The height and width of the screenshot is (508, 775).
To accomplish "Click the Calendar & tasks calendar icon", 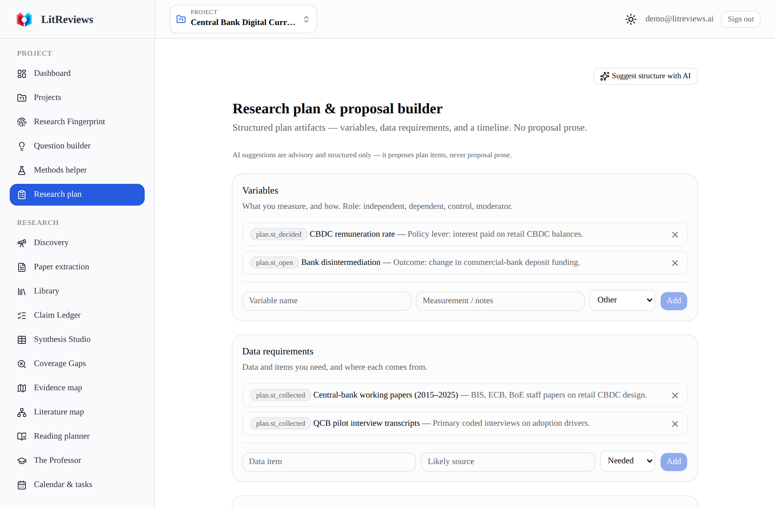I will tap(22, 485).
